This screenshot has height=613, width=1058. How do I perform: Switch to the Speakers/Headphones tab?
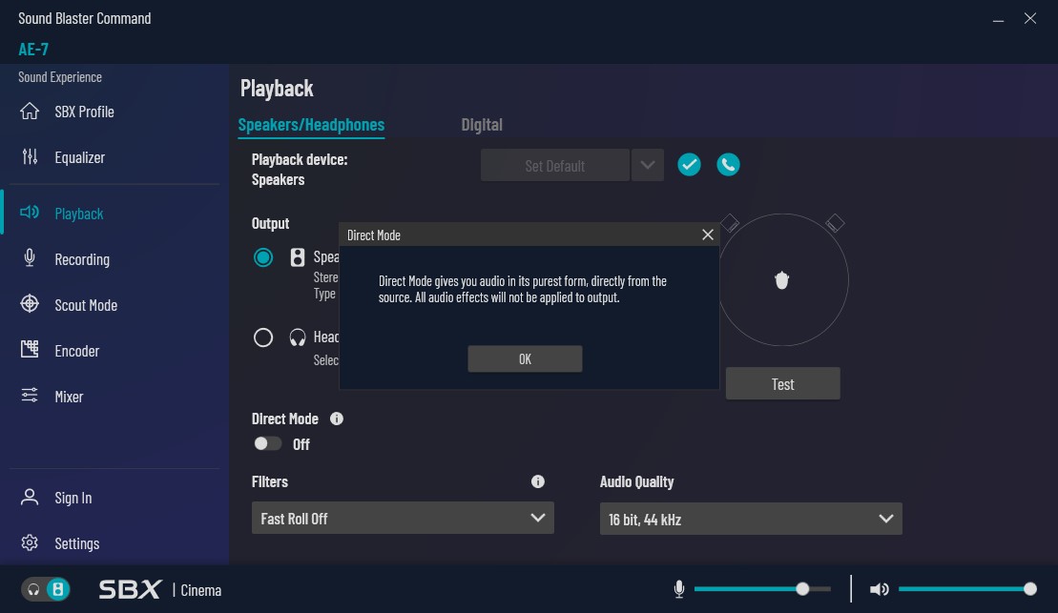311,125
